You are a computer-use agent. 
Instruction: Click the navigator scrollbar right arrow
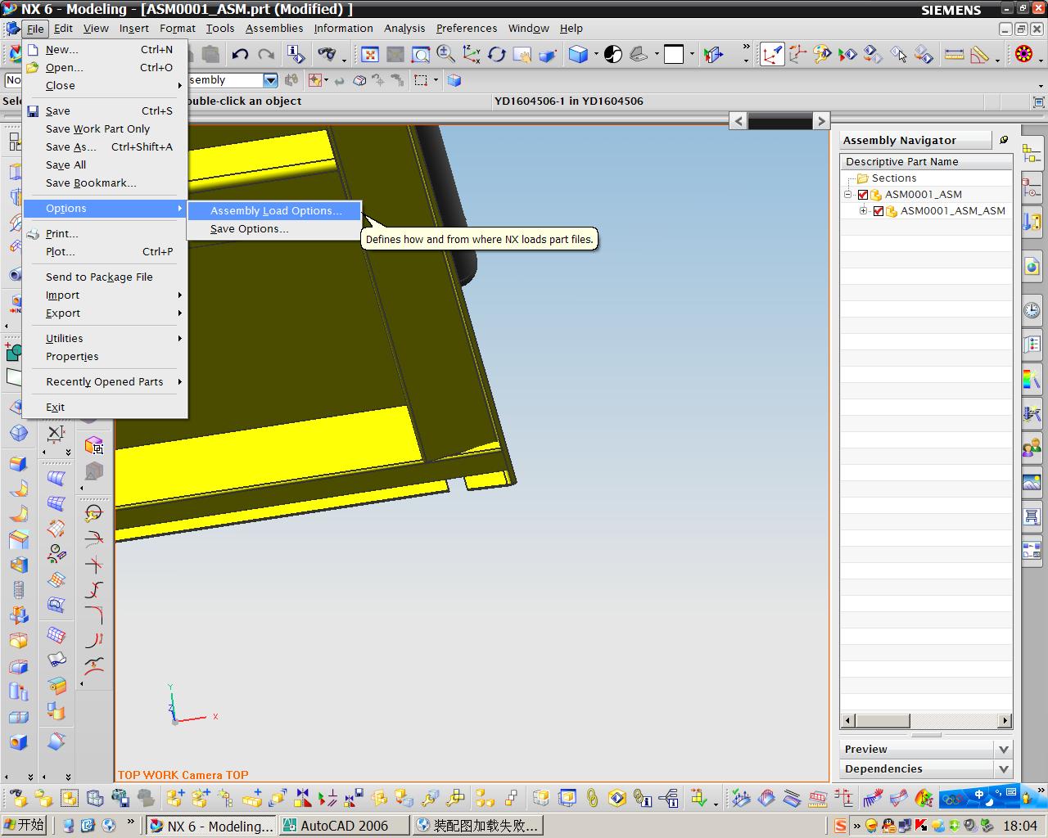pos(1005,721)
